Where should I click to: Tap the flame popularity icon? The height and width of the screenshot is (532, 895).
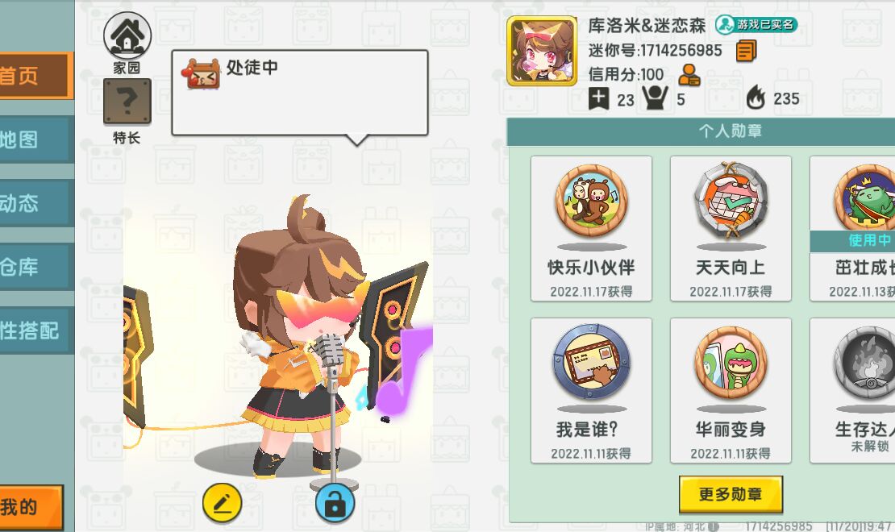756,98
